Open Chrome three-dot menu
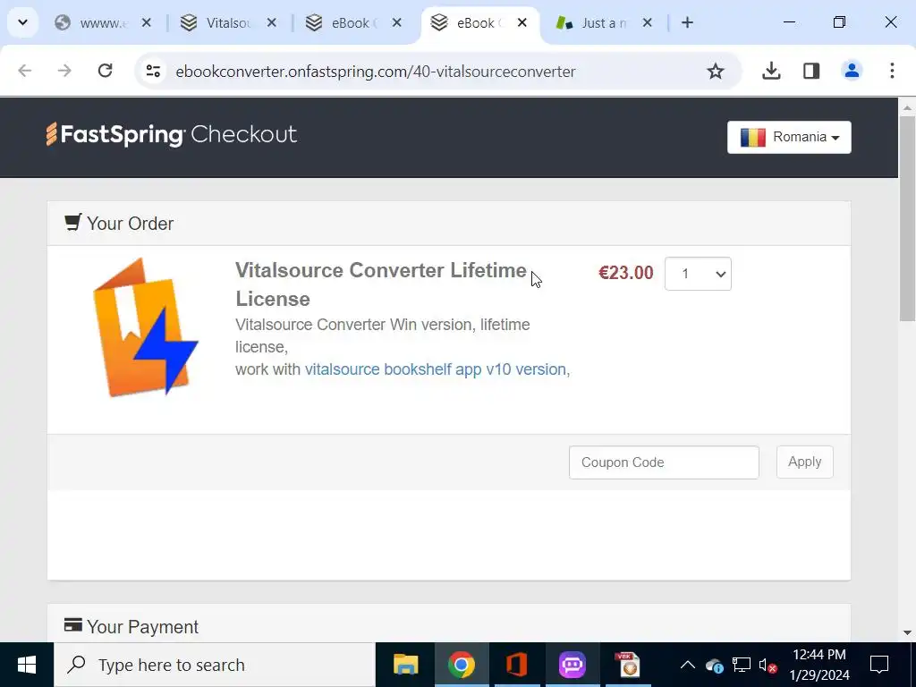916x687 pixels. pyautogui.click(x=892, y=72)
